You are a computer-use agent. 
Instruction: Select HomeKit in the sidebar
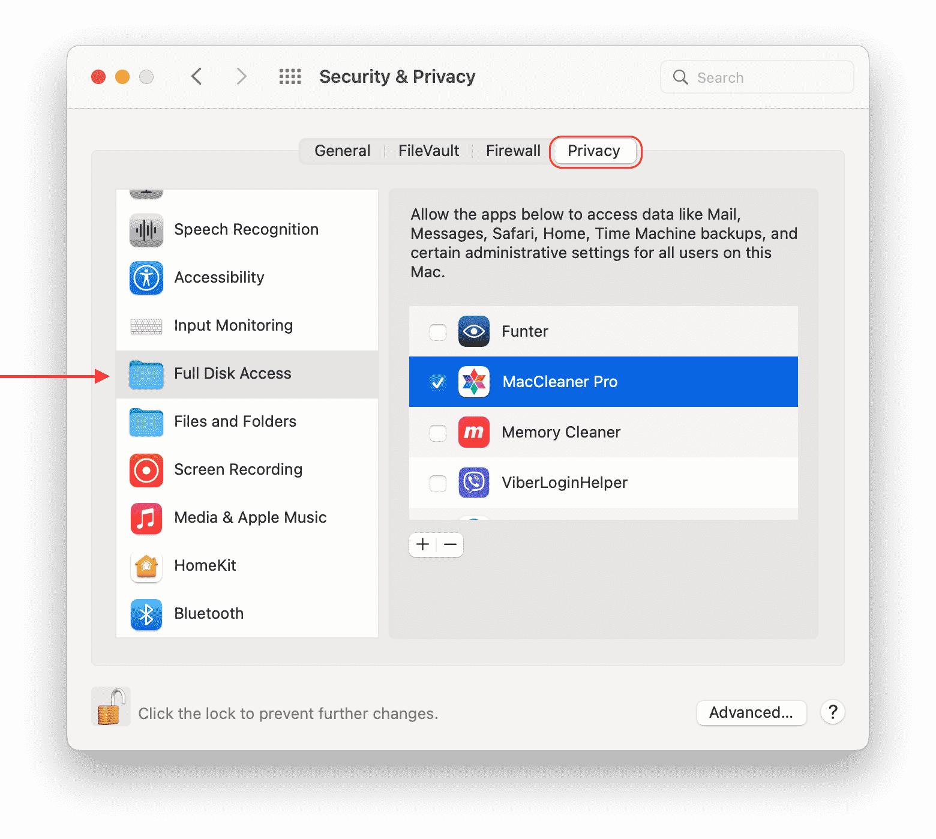pyautogui.click(x=247, y=566)
